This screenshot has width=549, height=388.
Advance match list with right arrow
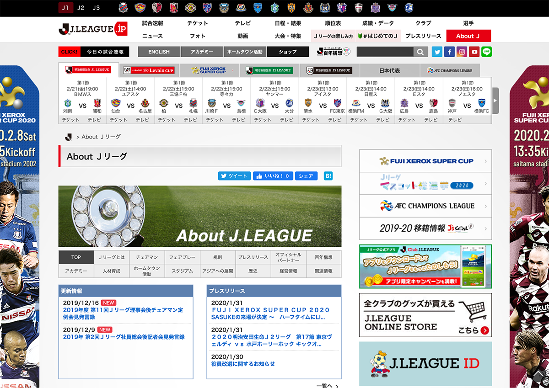point(495,101)
